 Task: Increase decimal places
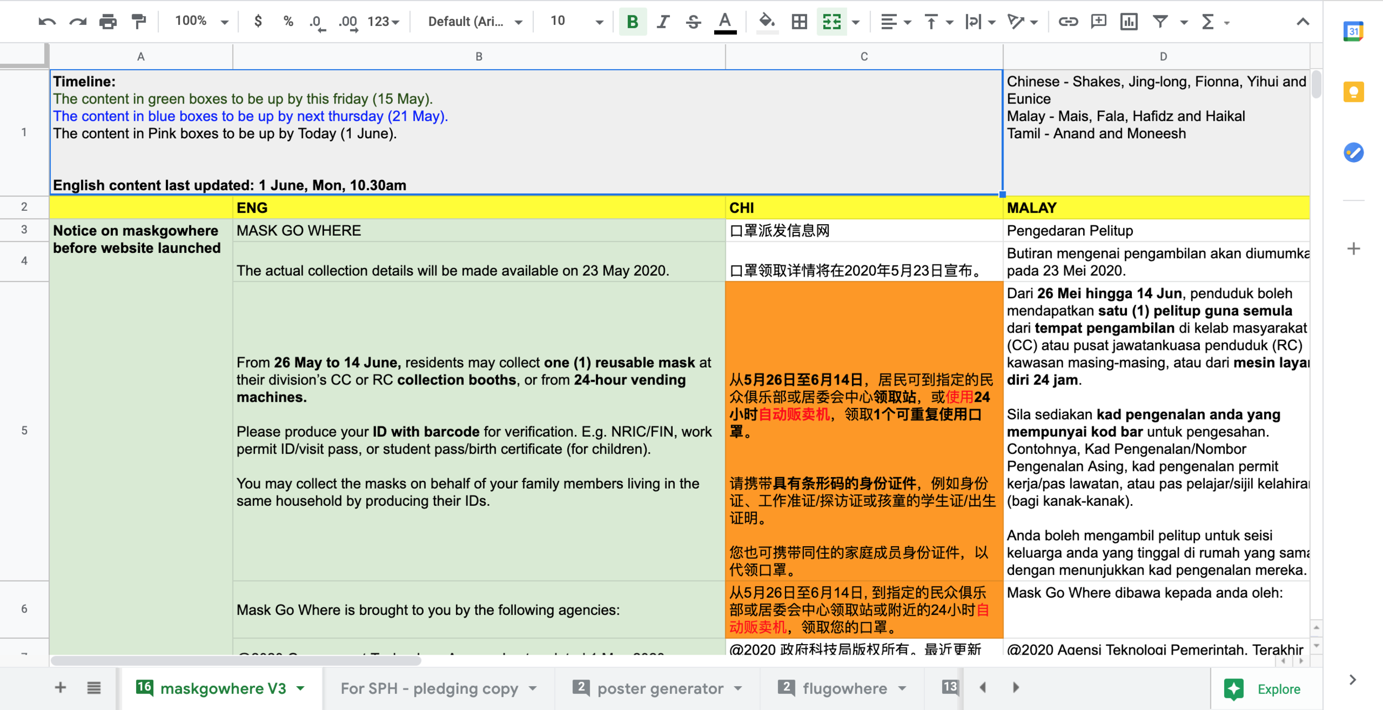(348, 22)
